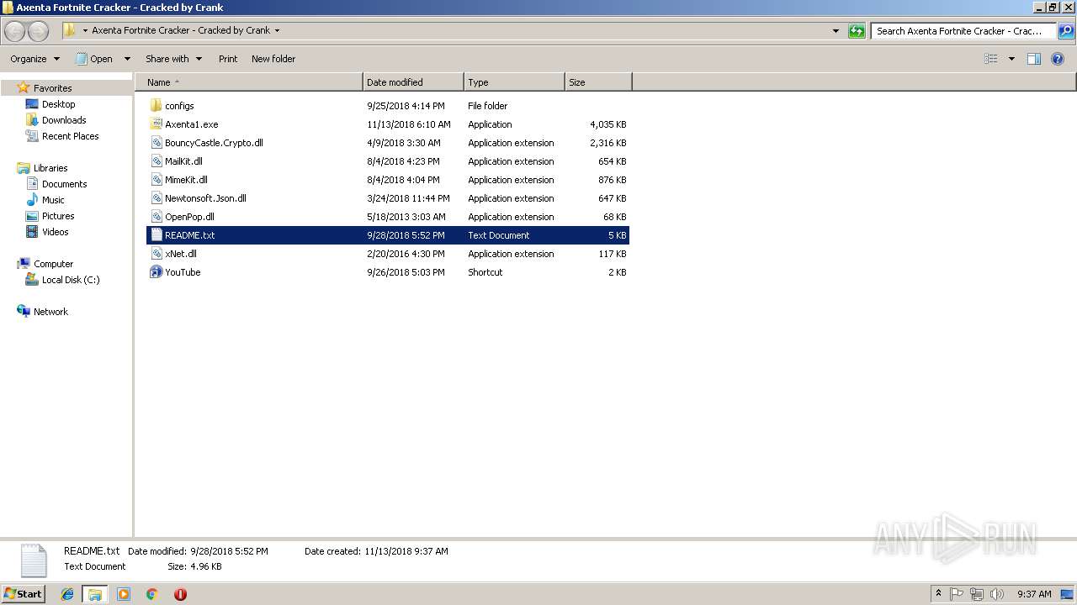Sort by the Name column header
This screenshot has width=1077, height=605.
tap(249, 82)
